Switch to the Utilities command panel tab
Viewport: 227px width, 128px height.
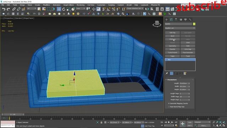pyautogui.click(x=190, y=20)
